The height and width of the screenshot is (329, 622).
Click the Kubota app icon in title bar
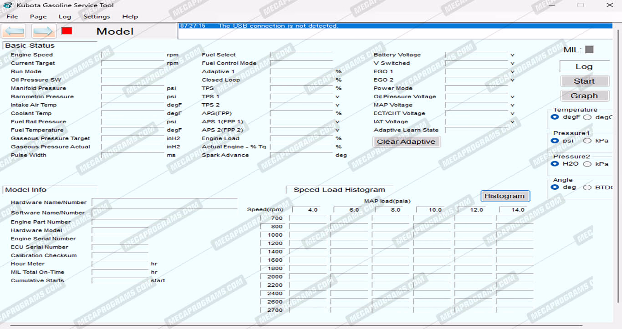click(x=8, y=5)
